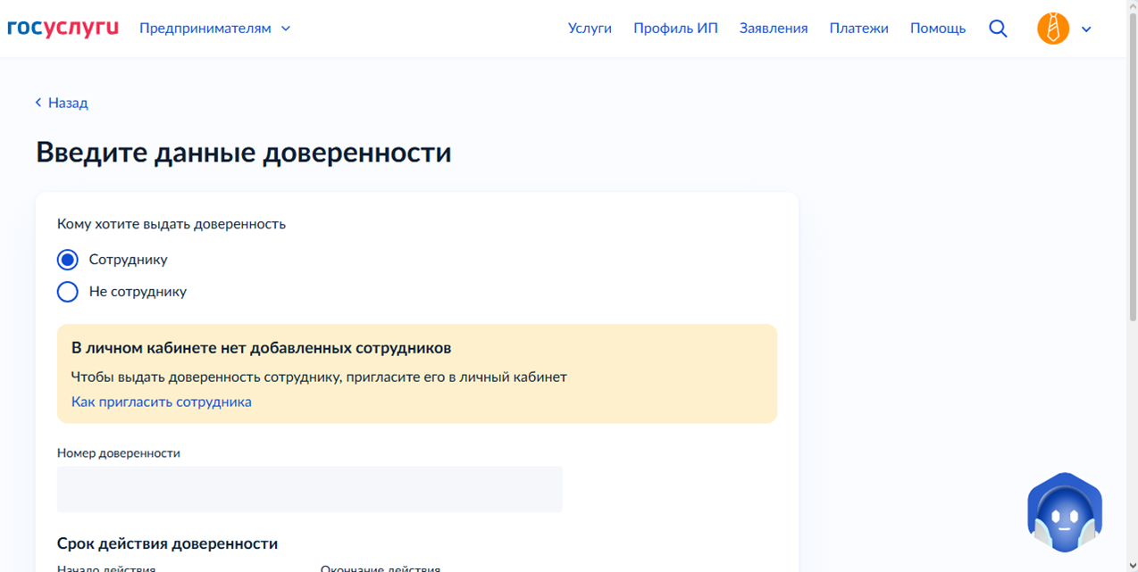The width and height of the screenshot is (1138, 572).
Task: Open the Платежи menu item
Action: [858, 29]
